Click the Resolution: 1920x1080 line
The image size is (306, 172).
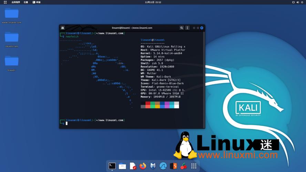click(x=157, y=66)
